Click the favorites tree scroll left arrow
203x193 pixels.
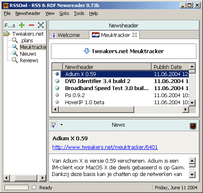(x=7, y=178)
